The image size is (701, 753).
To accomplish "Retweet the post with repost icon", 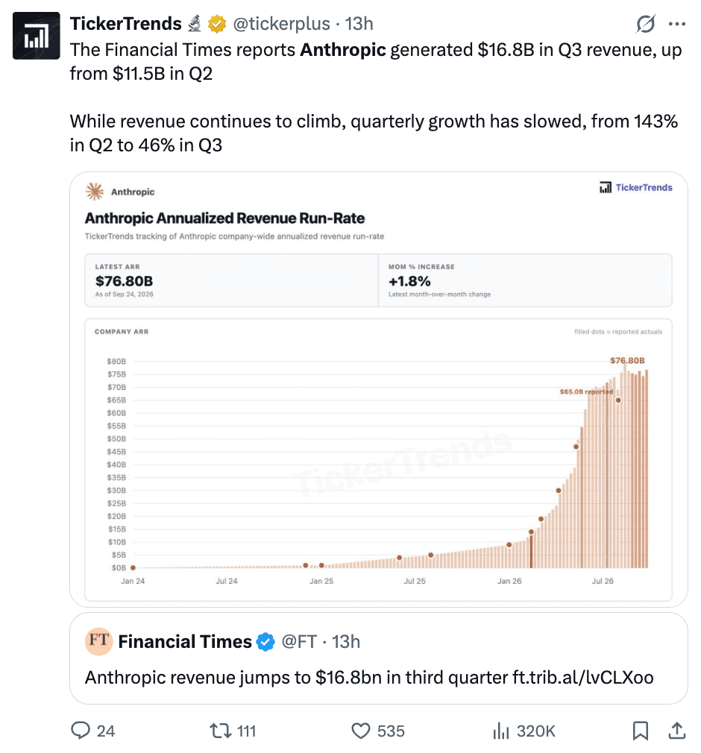I will pyautogui.click(x=221, y=731).
